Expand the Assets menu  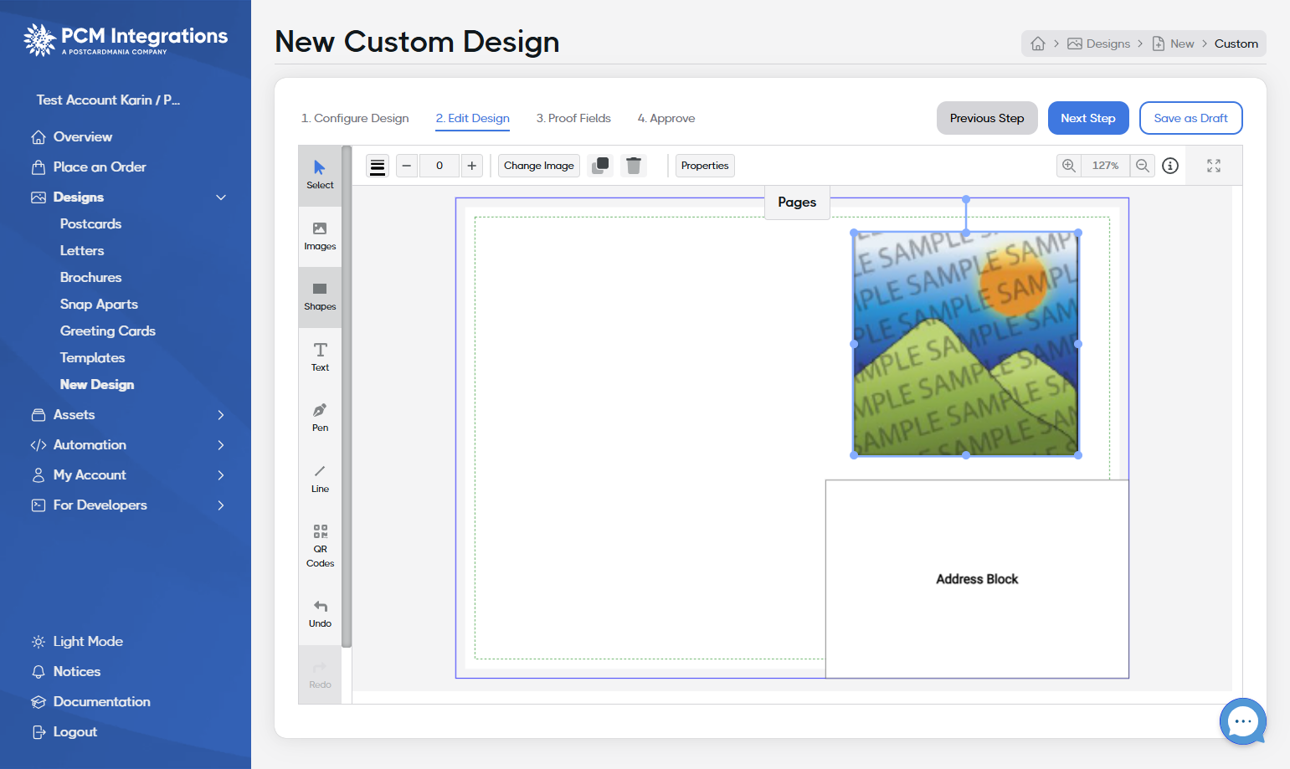click(x=221, y=415)
